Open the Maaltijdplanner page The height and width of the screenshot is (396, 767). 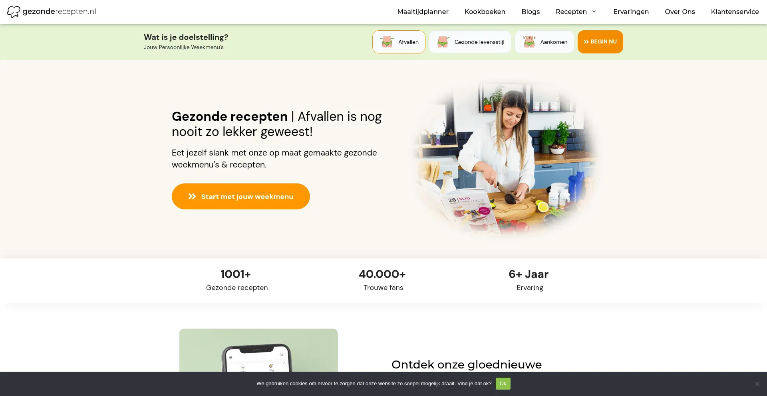pyautogui.click(x=423, y=12)
